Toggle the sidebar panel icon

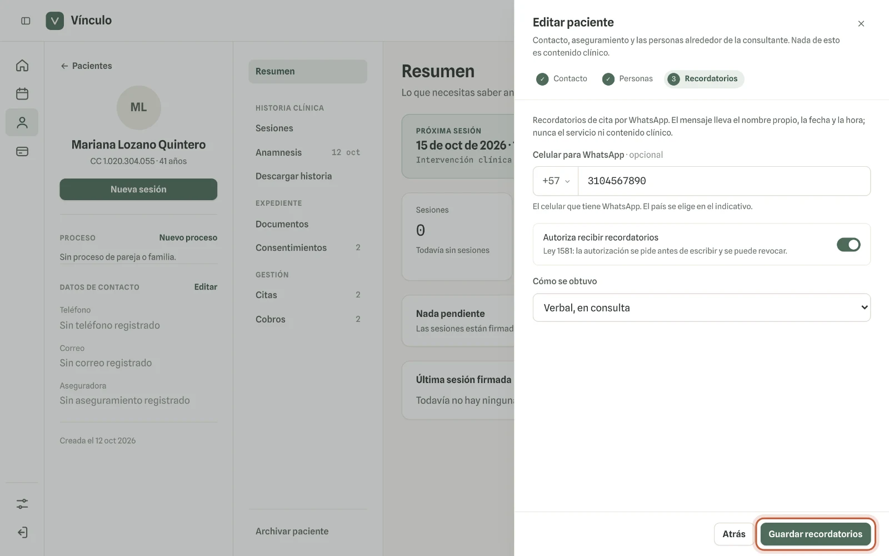(26, 21)
